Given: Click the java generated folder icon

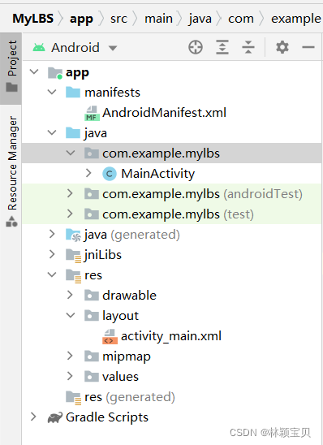Looking at the screenshot, I should coord(73,235).
